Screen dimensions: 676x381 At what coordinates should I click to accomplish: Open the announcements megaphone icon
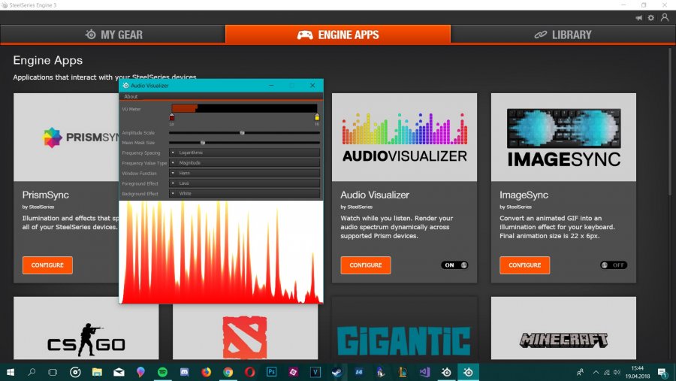(639, 18)
